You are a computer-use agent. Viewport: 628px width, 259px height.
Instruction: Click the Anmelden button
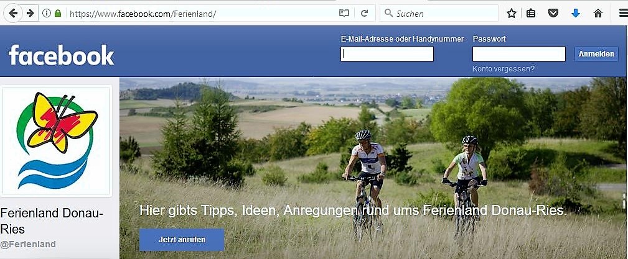pyautogui.click(x=596, y=54)
